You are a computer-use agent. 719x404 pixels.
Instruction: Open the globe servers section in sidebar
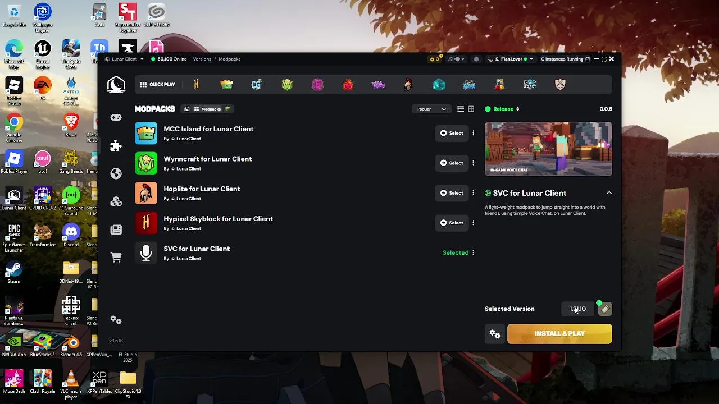click(x=116, y=173)
